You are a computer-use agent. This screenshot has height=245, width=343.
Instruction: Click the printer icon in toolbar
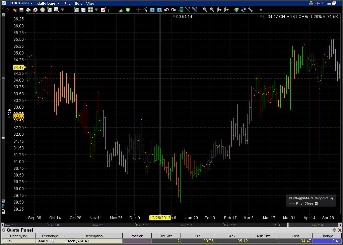[x=28, y=10]
